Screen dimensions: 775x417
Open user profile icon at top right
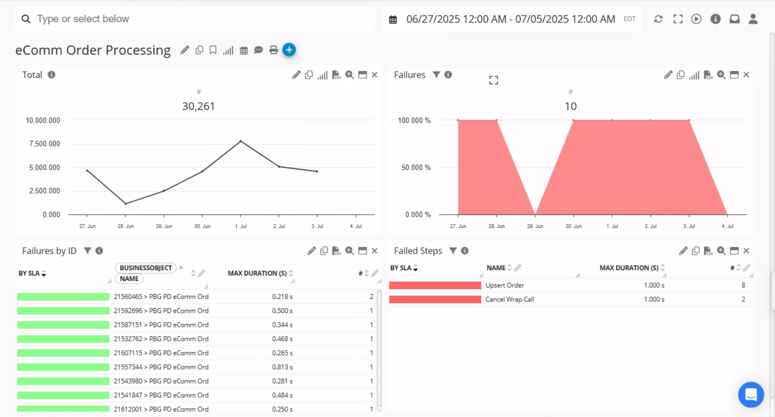(x=753, y=19)
